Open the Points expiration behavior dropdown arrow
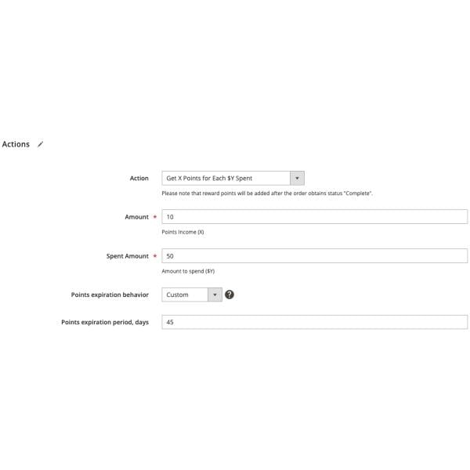This screenshot has height=470, width=470. point(215,295)
